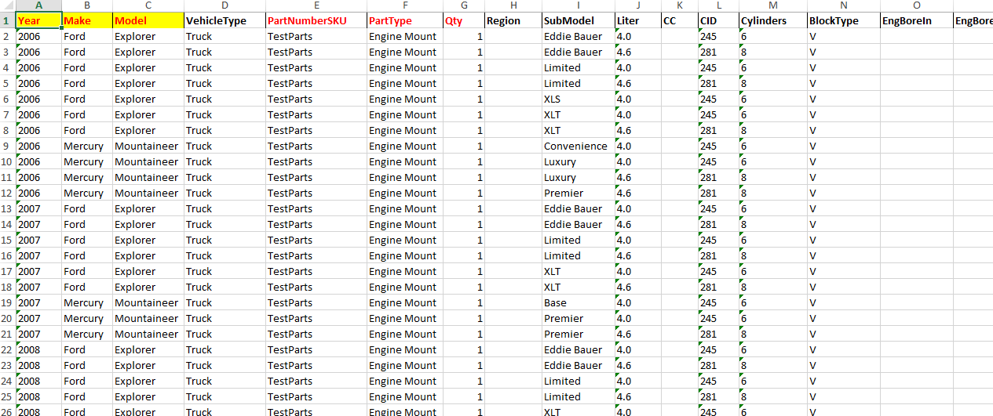The width and height of the screenshot is (993, 416).
Task: Select the Qty header cell
Action: pos(463,20)
